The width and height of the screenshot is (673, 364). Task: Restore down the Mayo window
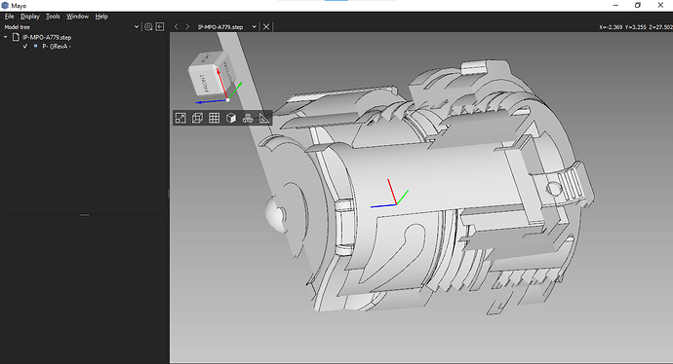pos(638,6)
